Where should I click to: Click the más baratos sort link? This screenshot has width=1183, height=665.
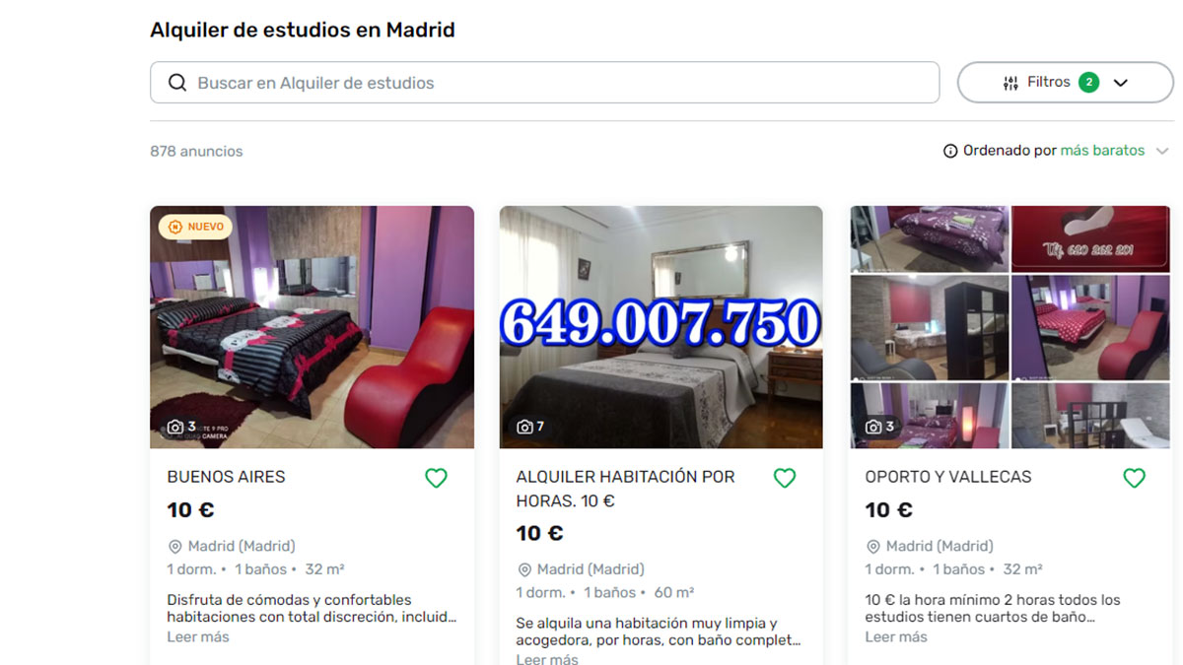pyautogui.click(x=1102, y=151)
